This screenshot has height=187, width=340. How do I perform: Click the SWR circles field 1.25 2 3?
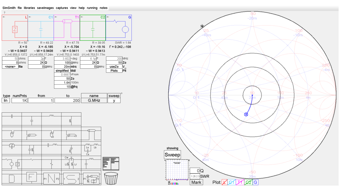[195, 176]
